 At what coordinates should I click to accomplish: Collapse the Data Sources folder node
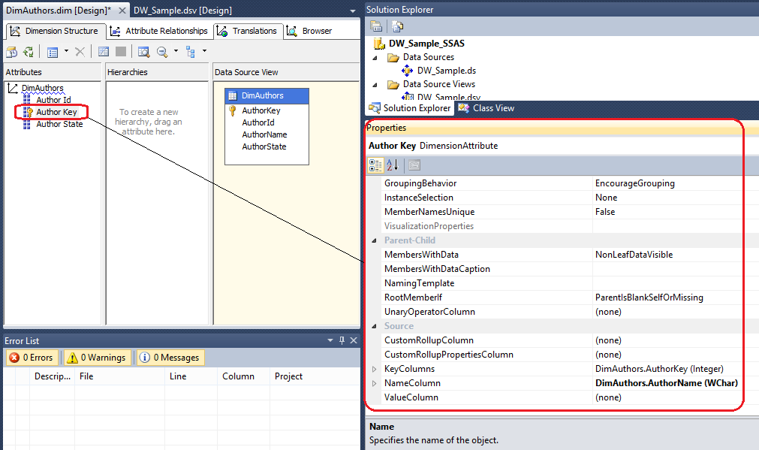tap(375, 57)
